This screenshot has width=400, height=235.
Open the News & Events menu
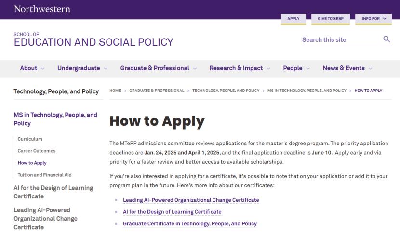click(x=344, y=68)
